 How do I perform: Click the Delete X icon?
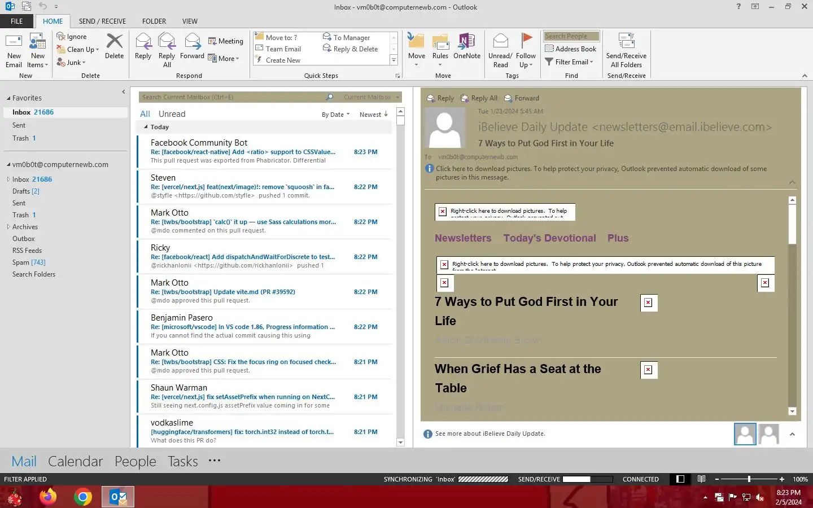pos(114,41)
